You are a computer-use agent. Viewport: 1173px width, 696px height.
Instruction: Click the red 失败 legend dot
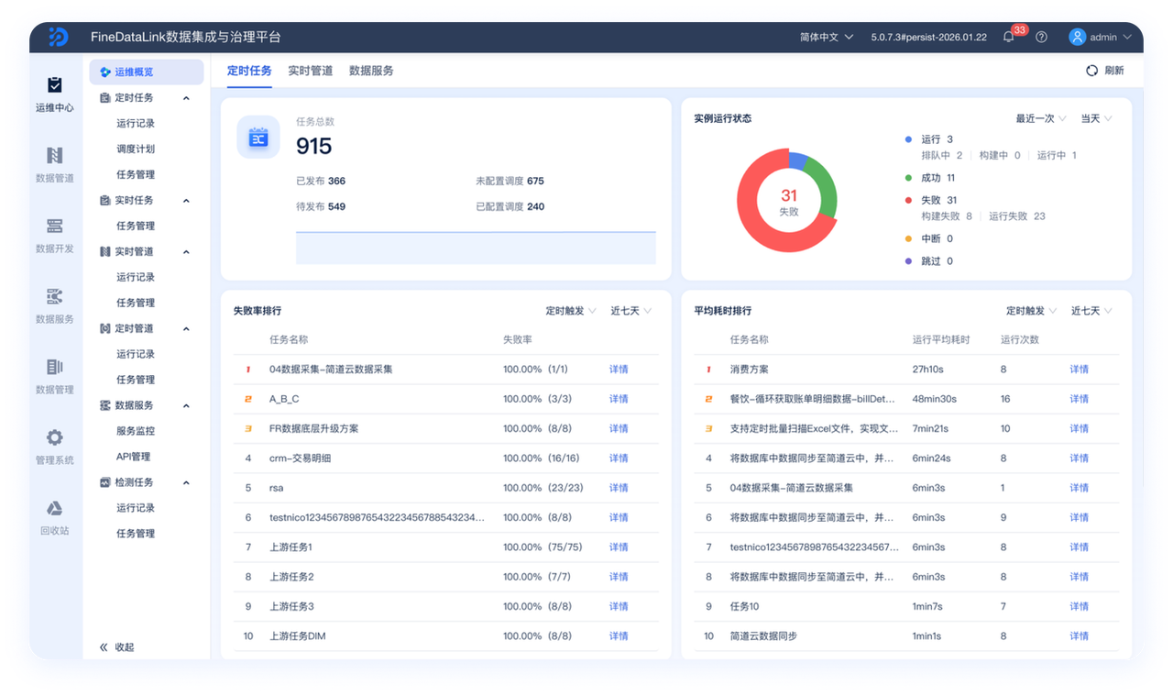(908, 200)
